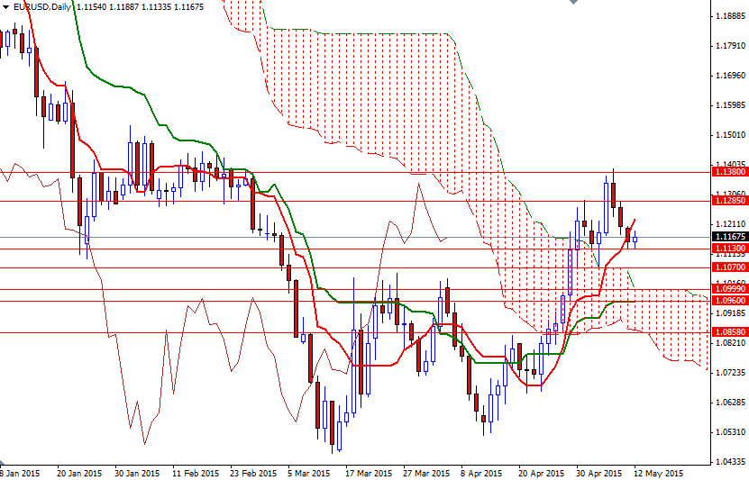The height and width of the screenshot is (480, 749).
Task: Click the EURUSD,Daily chart title
Action: click(42, 7)
